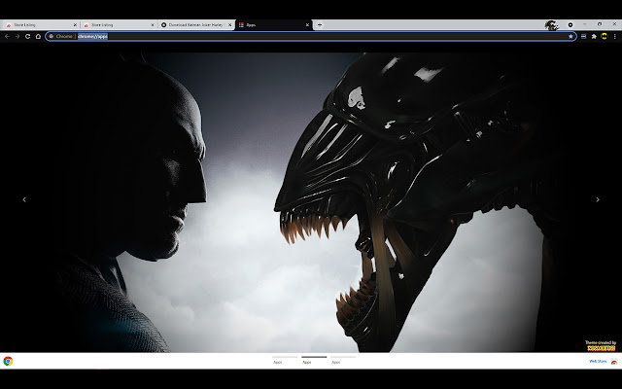Select the highlighted middle Apps page indicator

[x=314, y=360]
